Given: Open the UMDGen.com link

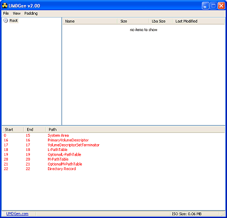Looking at the screenshot, I should click(x=17, y=213).
